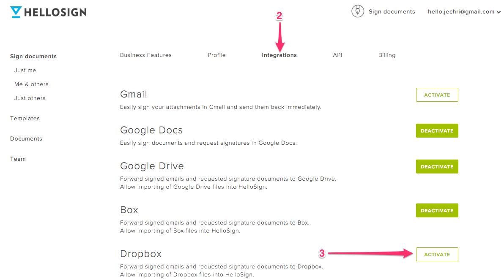Select the Integrations tab
Screen dimensions: 504x279
(x=279, y=55)
